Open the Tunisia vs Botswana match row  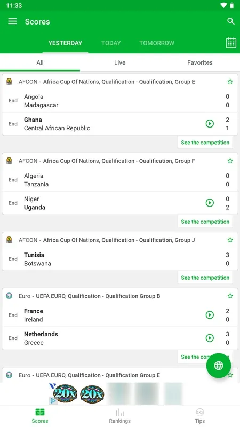click(120, 259)
